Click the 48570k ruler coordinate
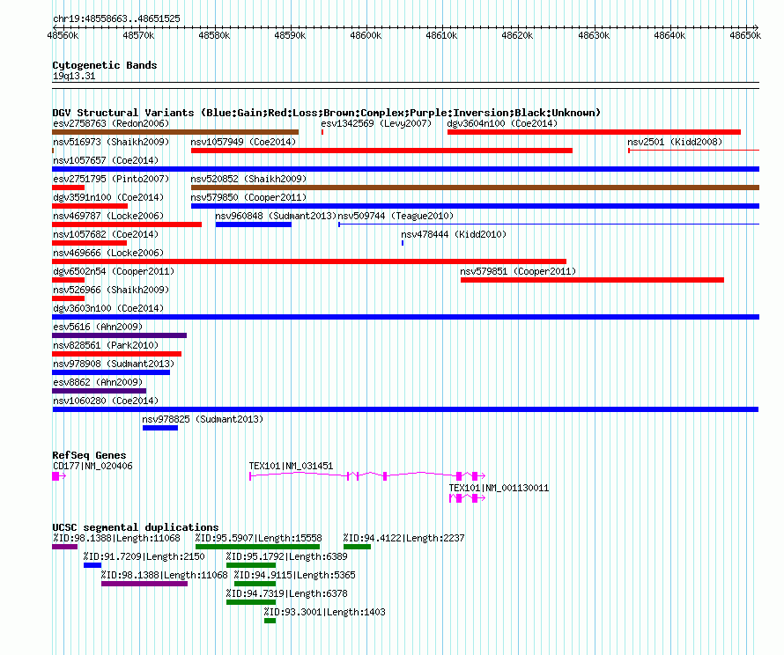Screen dimensions: 784x655 [x=138, y=35]
